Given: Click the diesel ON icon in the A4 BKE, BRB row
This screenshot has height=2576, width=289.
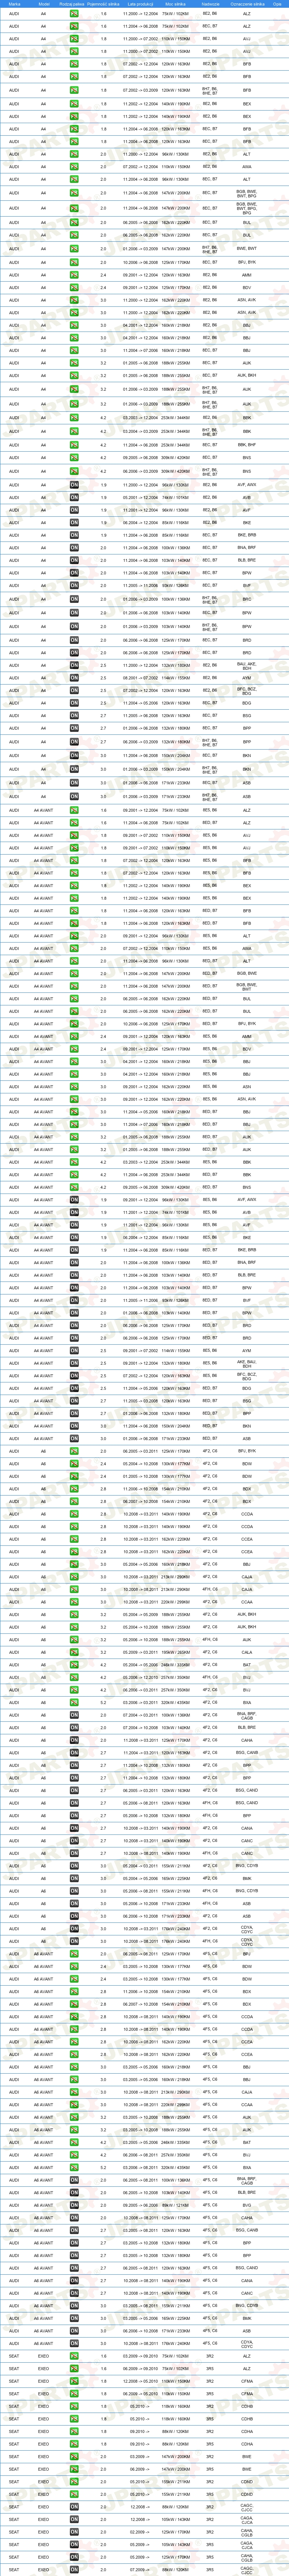Looking at the screenshot, I should (x=74, y=535).
